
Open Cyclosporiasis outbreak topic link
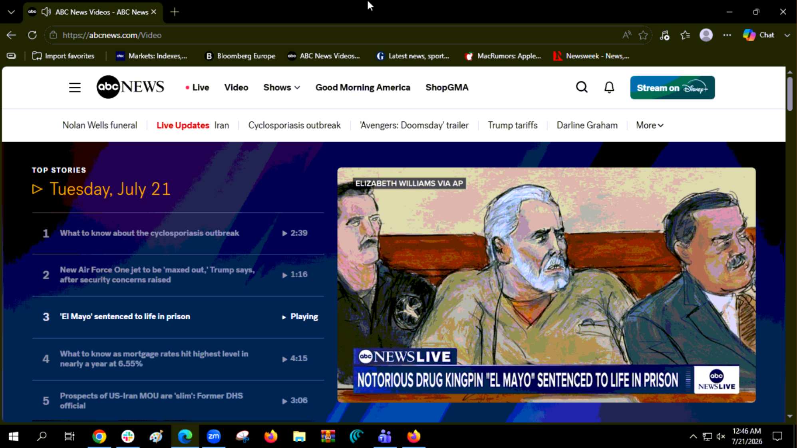(294, 125)
